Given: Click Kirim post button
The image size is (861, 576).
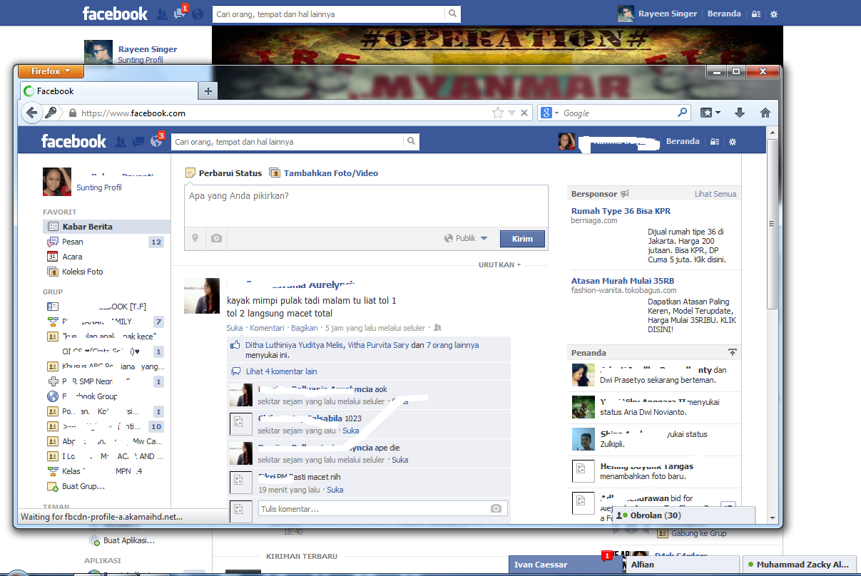Looking at the screenshot, I should tap(522, 239).
